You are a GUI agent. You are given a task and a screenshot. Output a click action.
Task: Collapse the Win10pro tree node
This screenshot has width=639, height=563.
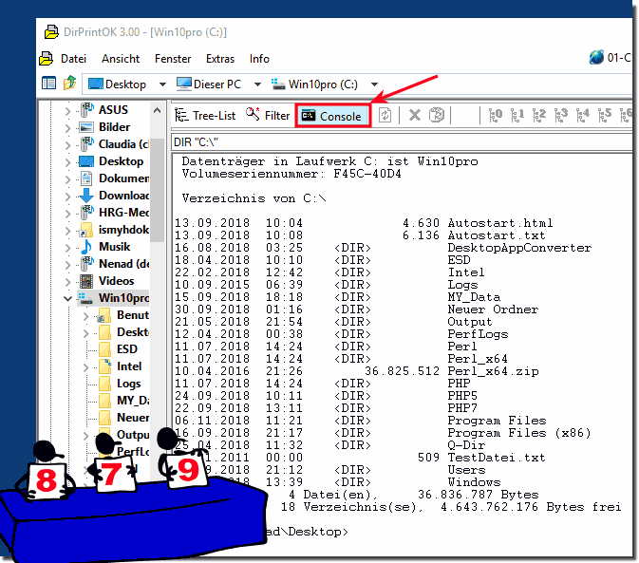(67, 299)
